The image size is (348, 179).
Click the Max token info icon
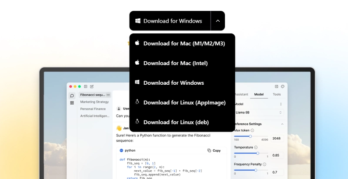(252, 130)
